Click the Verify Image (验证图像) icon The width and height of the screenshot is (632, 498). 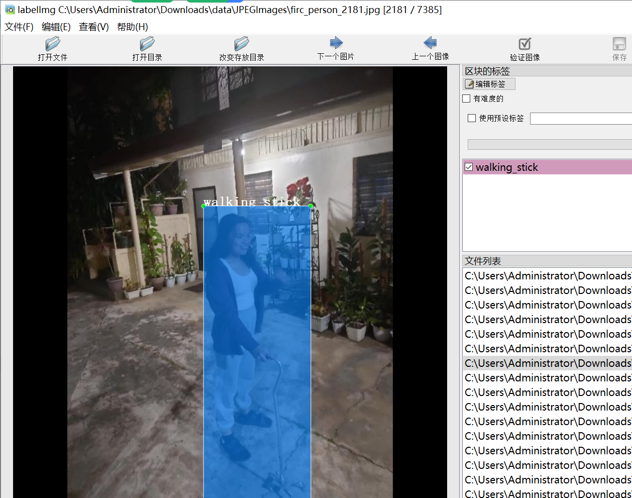pyautogui.click(x=524, y=44)
